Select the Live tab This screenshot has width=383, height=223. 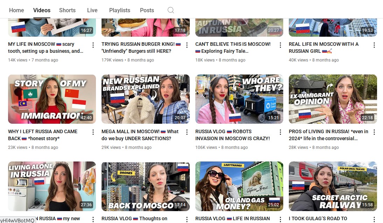pos(92,10)
